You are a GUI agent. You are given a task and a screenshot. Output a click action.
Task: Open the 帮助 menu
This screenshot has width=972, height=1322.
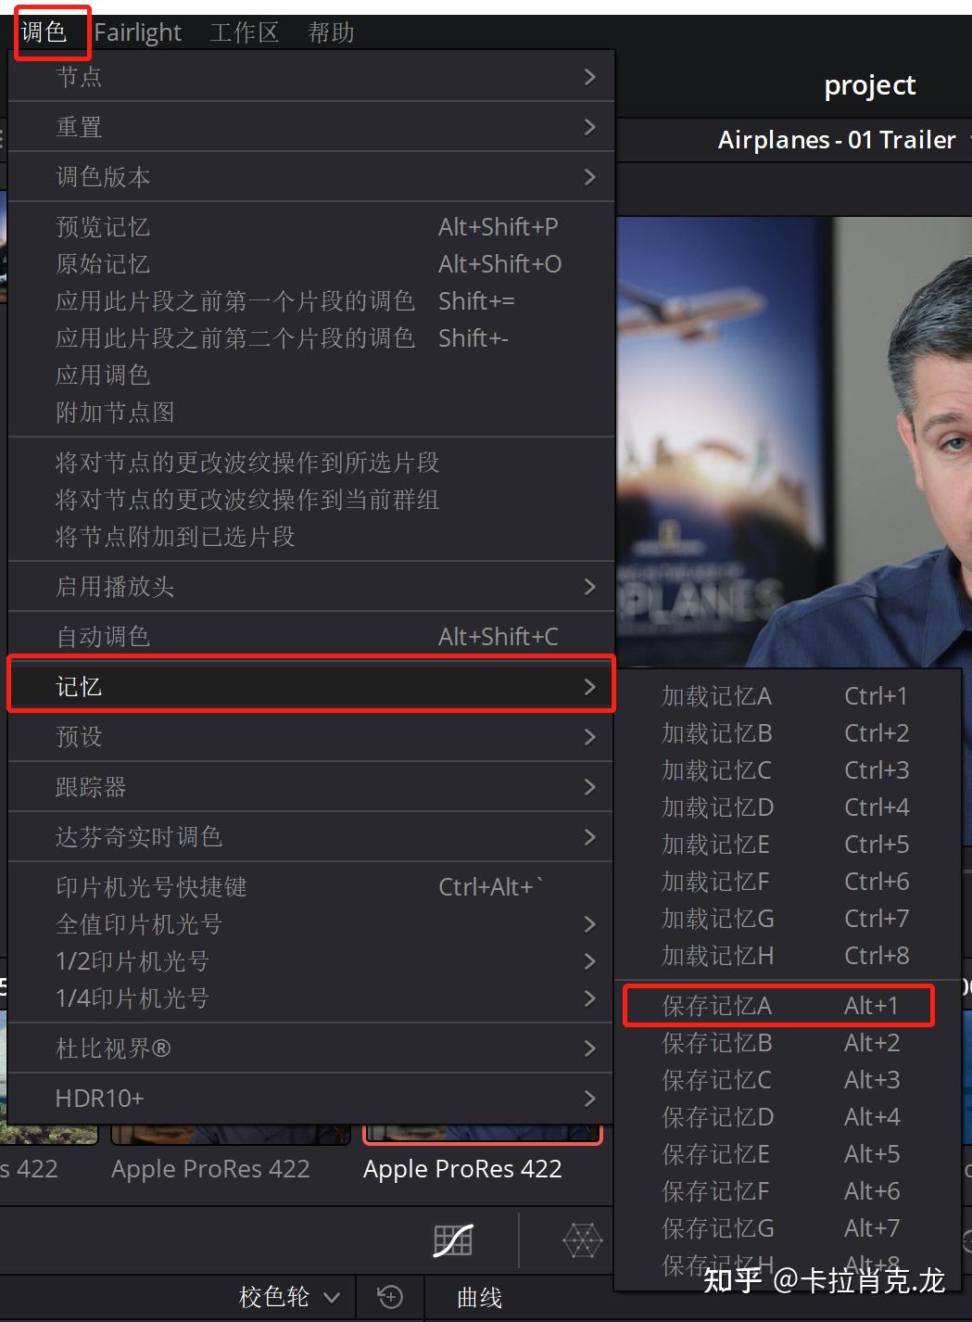[330, 32]
